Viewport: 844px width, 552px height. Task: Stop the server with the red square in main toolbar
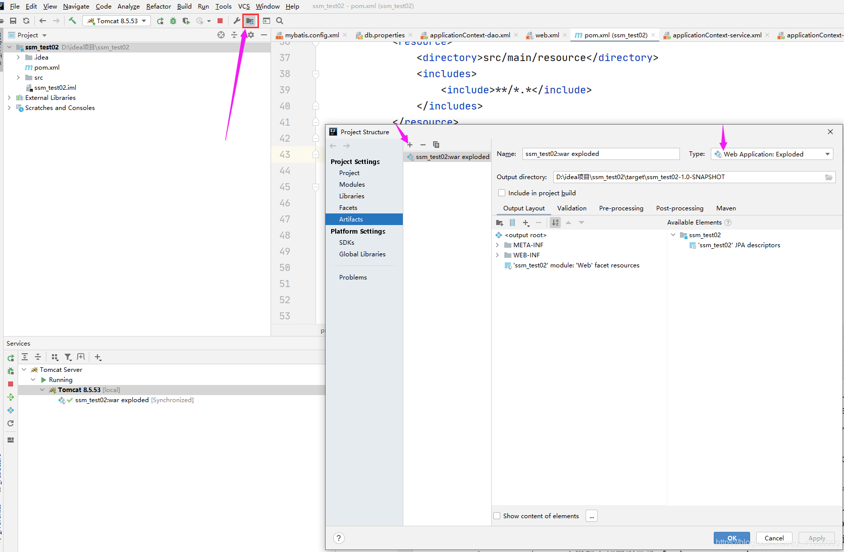pyautogui.click(x=220, y=21)
